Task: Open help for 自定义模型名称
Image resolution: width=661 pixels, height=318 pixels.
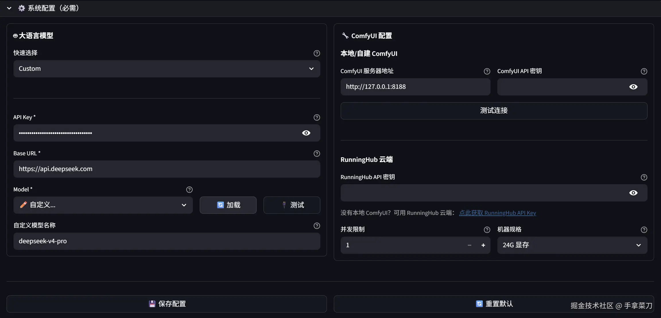Action: click(317, 226)
